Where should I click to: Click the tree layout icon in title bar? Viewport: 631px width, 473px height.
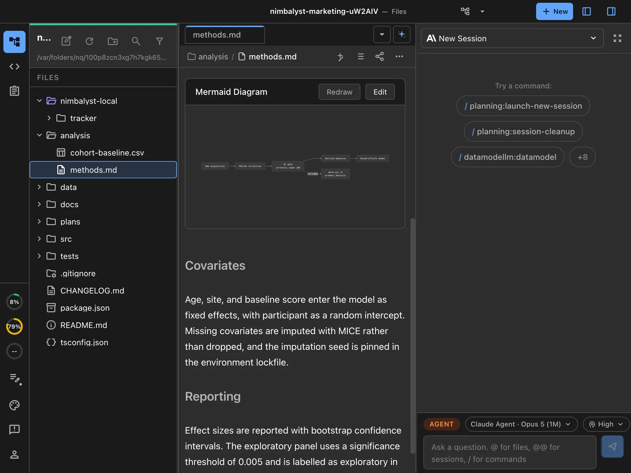(465, 11)
